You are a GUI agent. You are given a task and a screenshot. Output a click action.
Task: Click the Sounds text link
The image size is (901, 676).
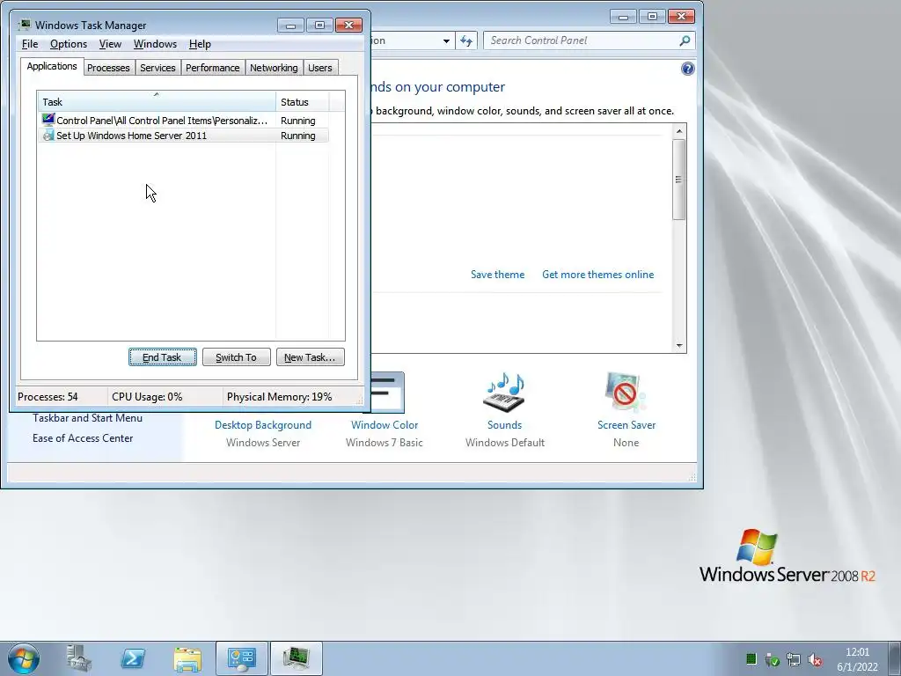504,425
